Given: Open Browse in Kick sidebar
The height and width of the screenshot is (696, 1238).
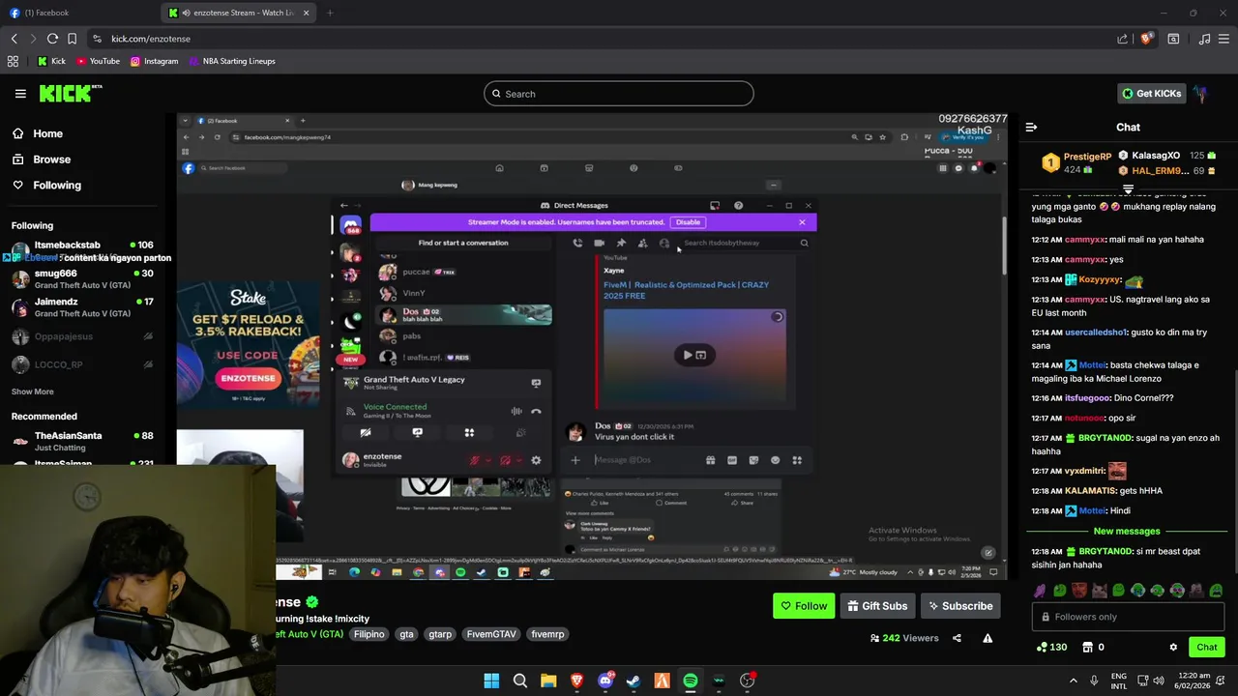Looking at the screenshot, I should (x=51, y=159).
